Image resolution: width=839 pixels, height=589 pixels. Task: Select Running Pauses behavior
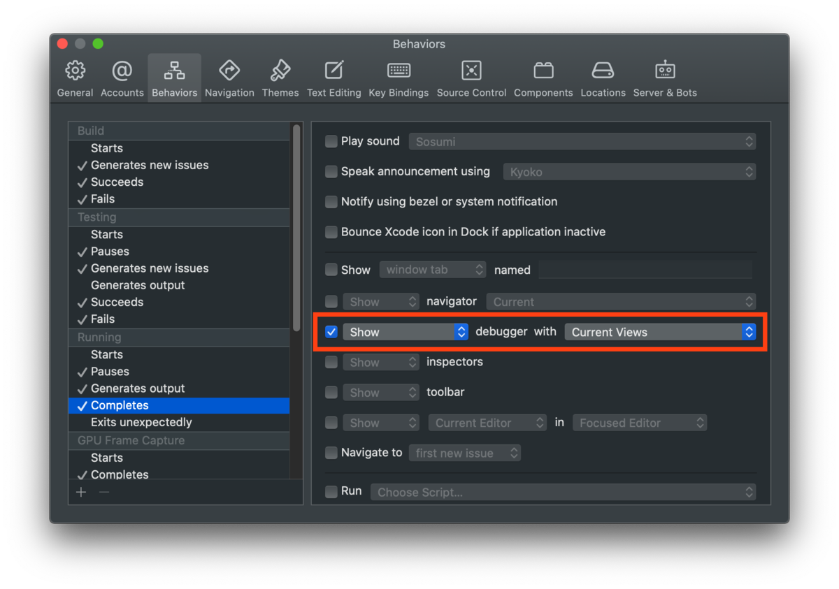coord(179,372)
